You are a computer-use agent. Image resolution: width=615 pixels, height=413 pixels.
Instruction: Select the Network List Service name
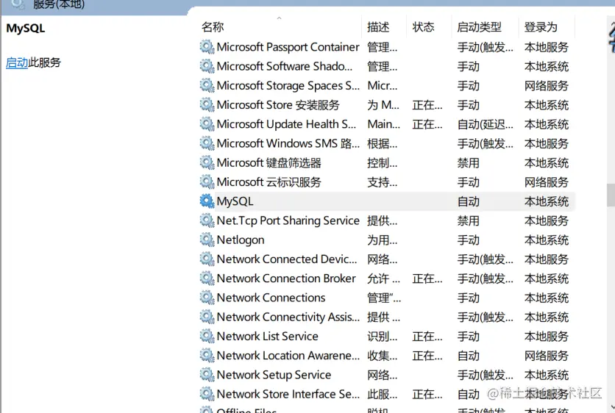(x=268, y=336)
